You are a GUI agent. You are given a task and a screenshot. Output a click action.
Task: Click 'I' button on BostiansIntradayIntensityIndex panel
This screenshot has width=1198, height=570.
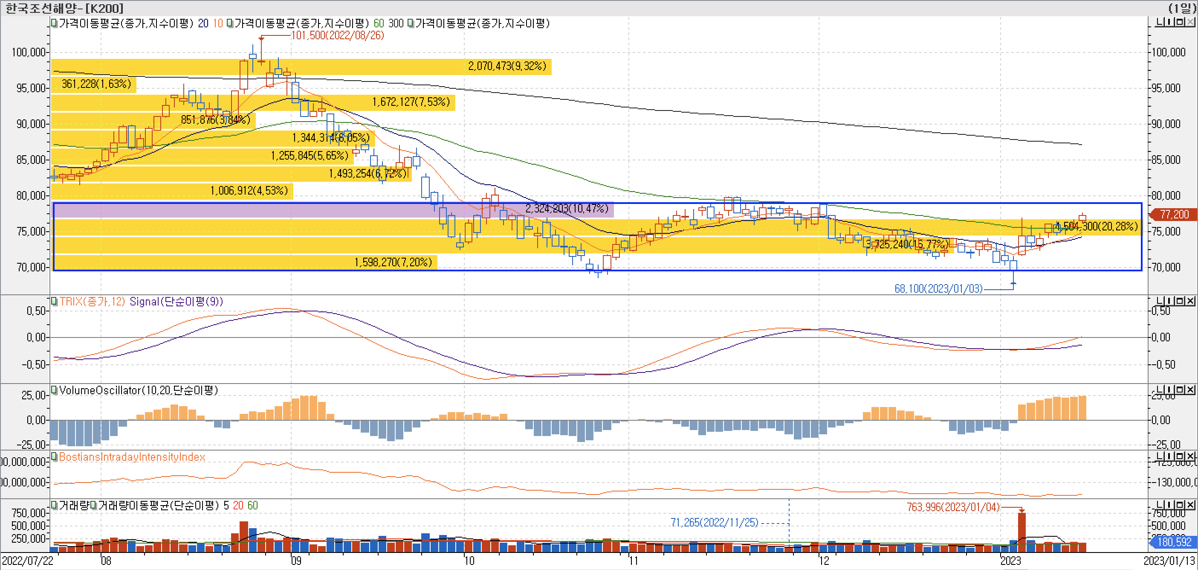(x=1169, y=457)
